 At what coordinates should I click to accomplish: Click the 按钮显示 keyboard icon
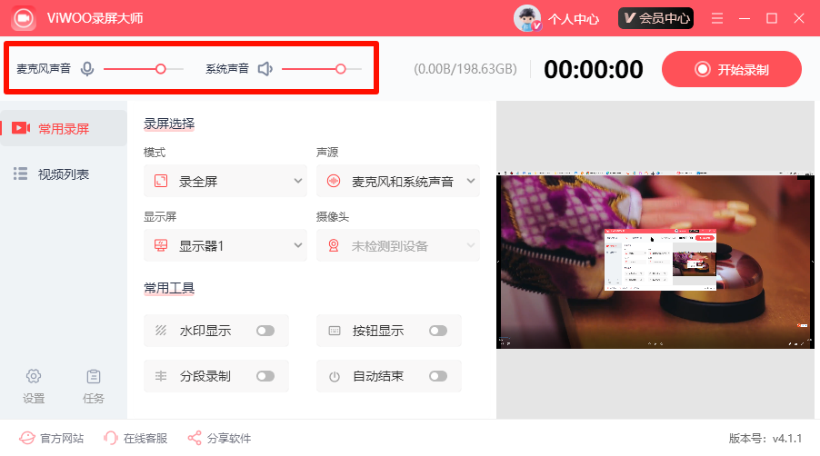coord(335,331)
